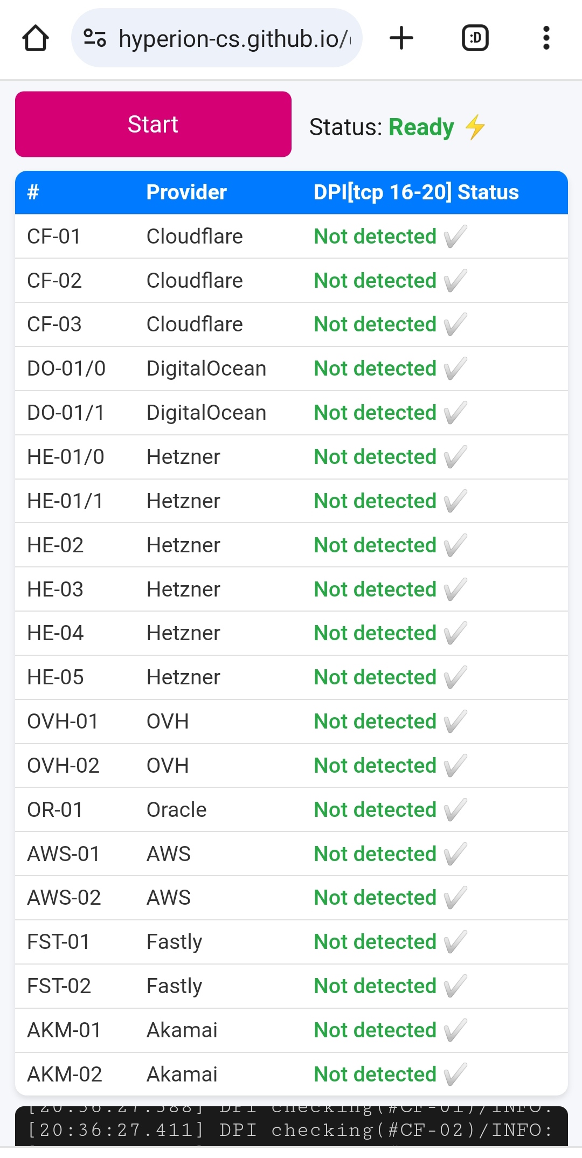Click the lightning bolt status icon

(475, 127)
